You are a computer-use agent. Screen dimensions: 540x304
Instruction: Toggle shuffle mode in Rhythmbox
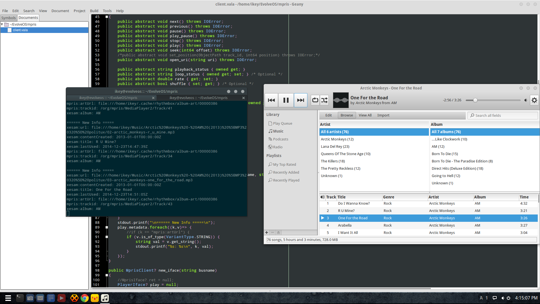point(324,100)
